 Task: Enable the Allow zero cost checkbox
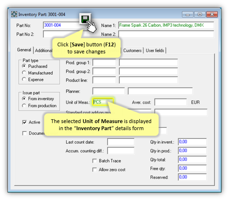pos(94,170)
